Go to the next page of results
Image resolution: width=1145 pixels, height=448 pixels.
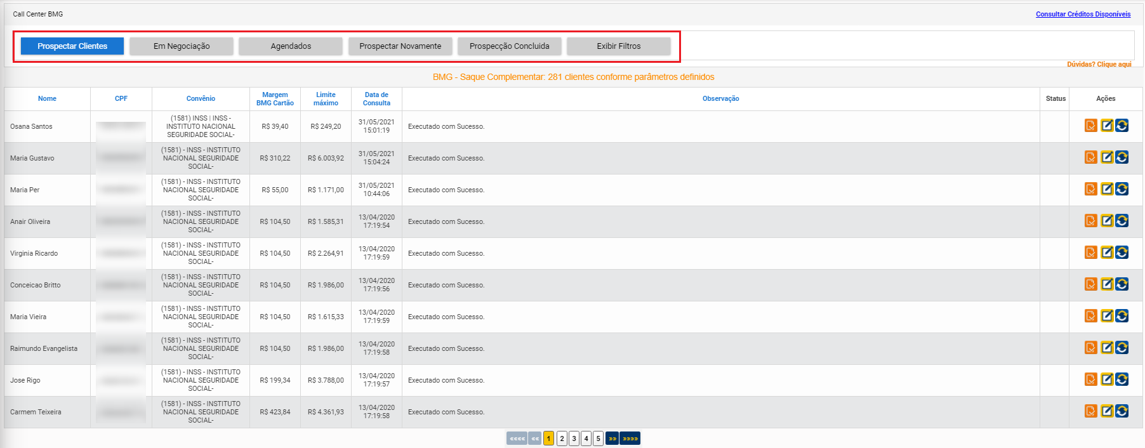(612, 438)
